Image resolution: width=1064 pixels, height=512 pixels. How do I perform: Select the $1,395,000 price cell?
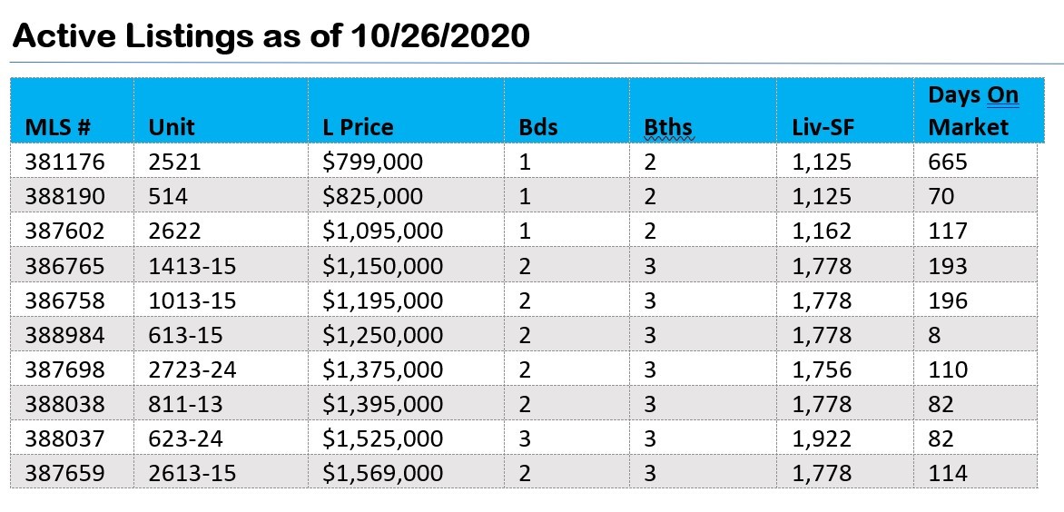coord(382,404)
